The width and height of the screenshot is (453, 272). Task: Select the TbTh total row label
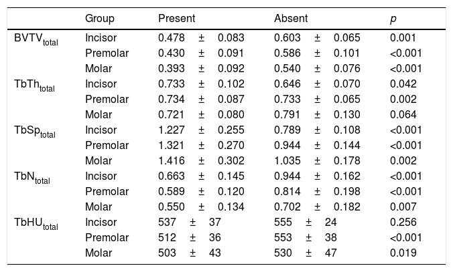pyautogui.click(x=36, y=85)
